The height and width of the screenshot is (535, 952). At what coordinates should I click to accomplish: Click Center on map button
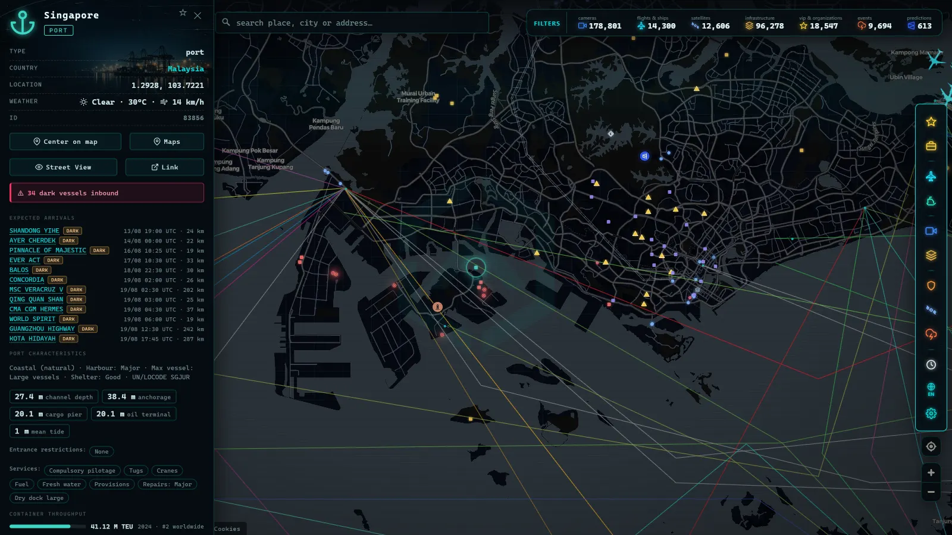(65, 141)
